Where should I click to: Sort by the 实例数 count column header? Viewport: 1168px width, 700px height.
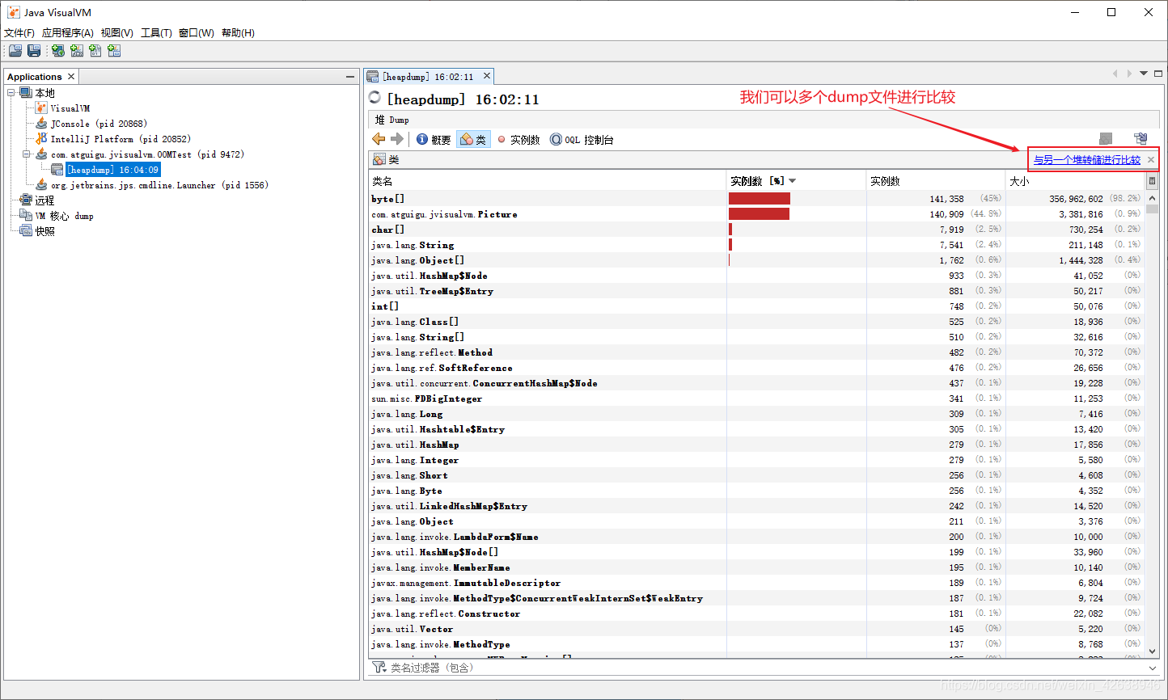click(x=936, y=181)
